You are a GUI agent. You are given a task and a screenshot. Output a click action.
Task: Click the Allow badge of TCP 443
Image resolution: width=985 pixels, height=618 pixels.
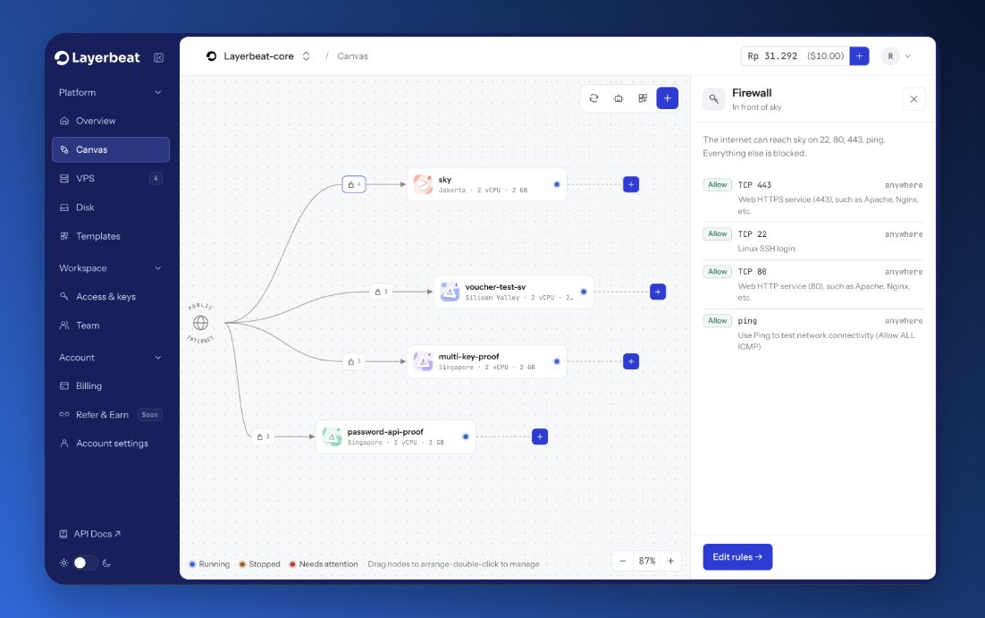tap(718, 185)
